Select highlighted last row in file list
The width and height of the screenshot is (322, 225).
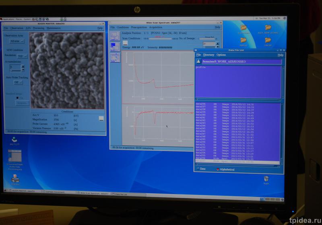(237, 162)
